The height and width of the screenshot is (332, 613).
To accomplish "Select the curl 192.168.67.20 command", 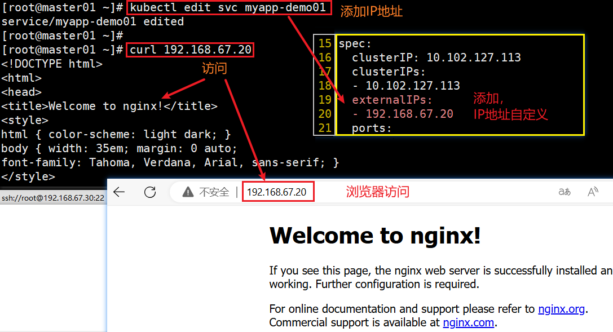I will pyautogui.click(x=191, y=50).
